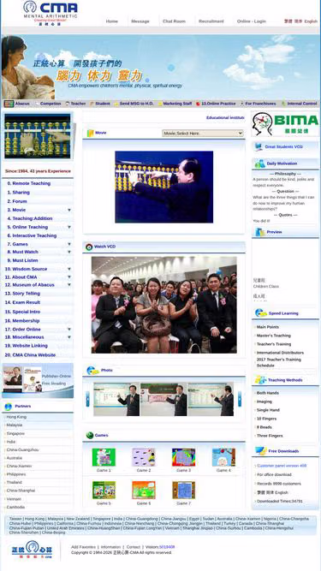Expand the 18. Miscellaneous submenu arrow
This screenshot has width=321, height=571.
[x=69, y=337]
